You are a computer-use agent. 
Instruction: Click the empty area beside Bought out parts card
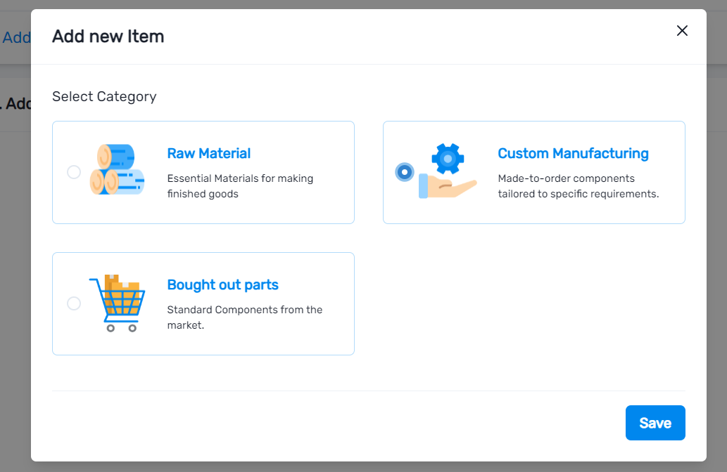[533, 303]
